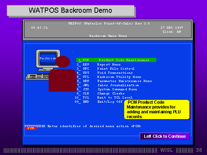Click the red PCM input field
207x155 pixels.
[x=30, y=128]
